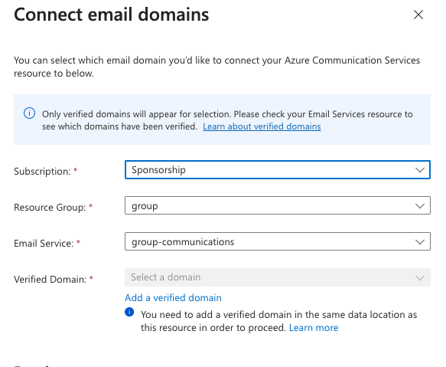Click the blue info icon beside the data location note
The image size is (446, 367).
coord(129,312)
